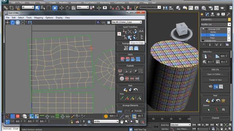The image size is (234, 131).
Task: Click the Open UV Editor button
Action: [x=215, y=74]
